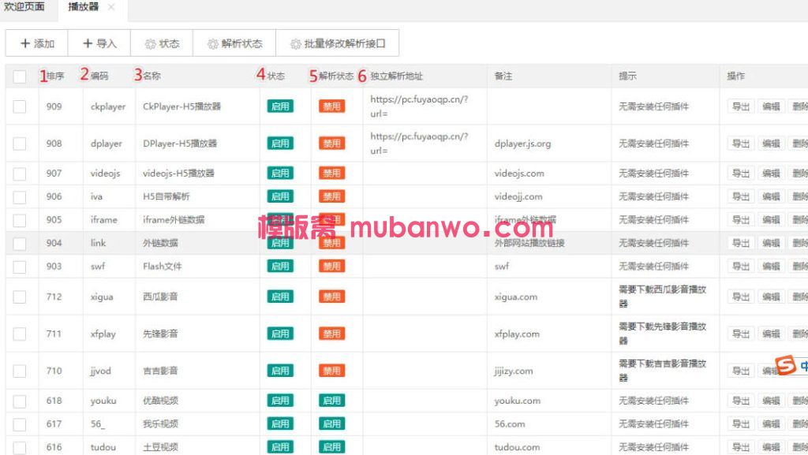
Task: Check the xfplay row checkbox
Action: 20,334
